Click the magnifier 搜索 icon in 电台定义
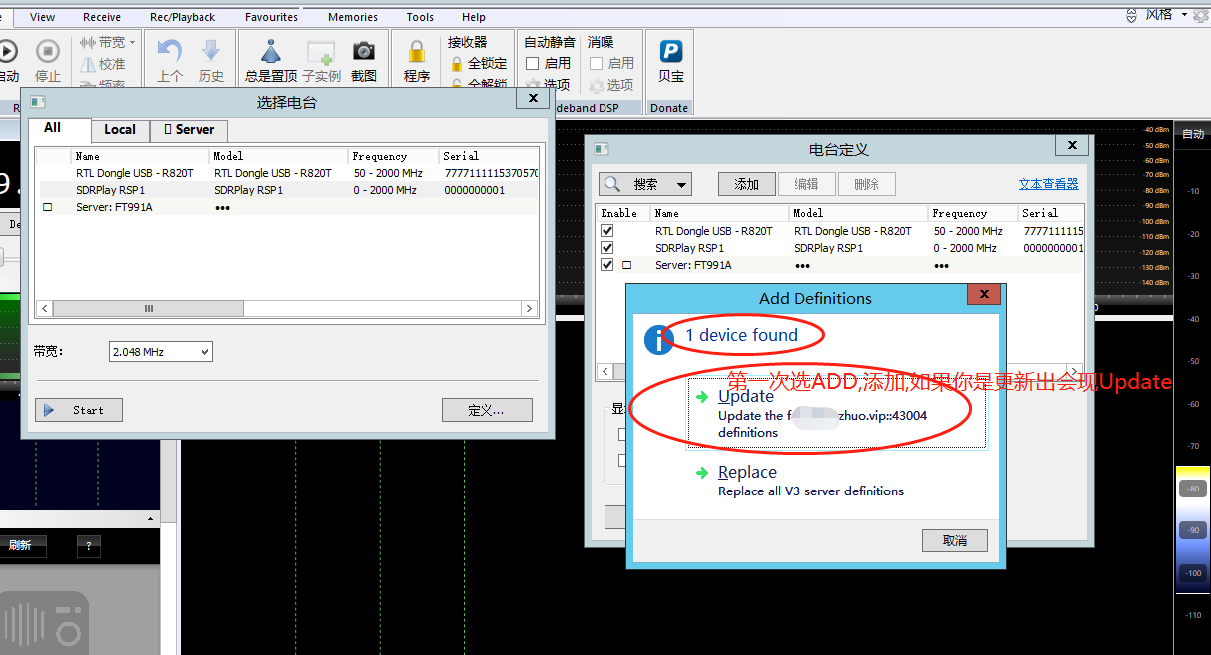Screen dimensions: 1211x655 tap(613, 184)
